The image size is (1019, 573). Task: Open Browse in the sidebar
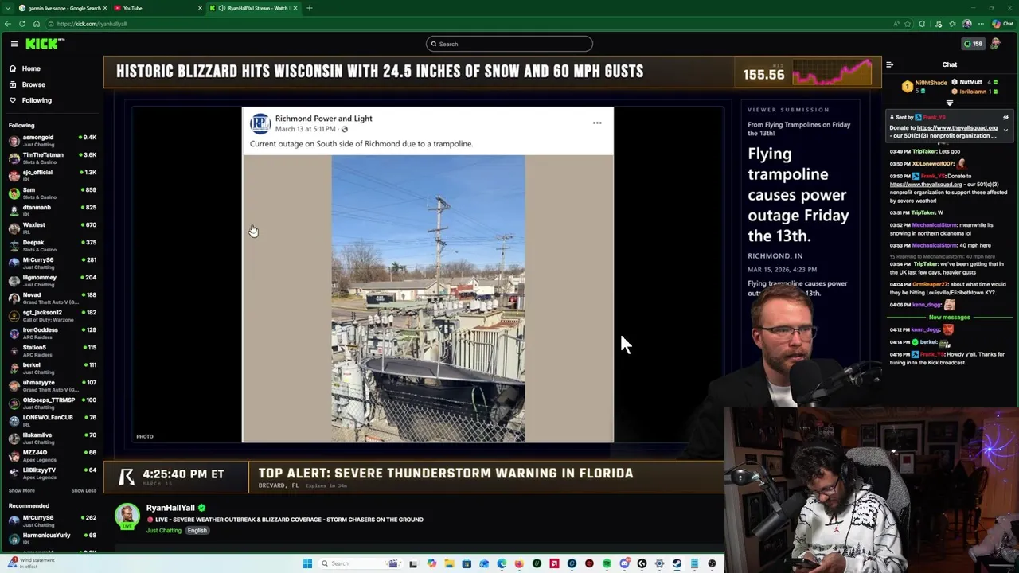(x=33, y=84)
